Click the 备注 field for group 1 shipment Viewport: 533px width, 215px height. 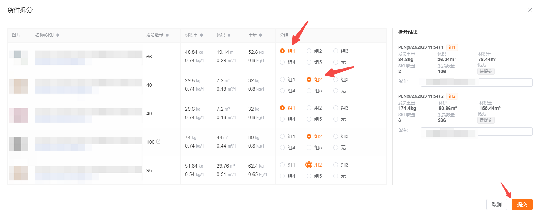tap(476, 83)
